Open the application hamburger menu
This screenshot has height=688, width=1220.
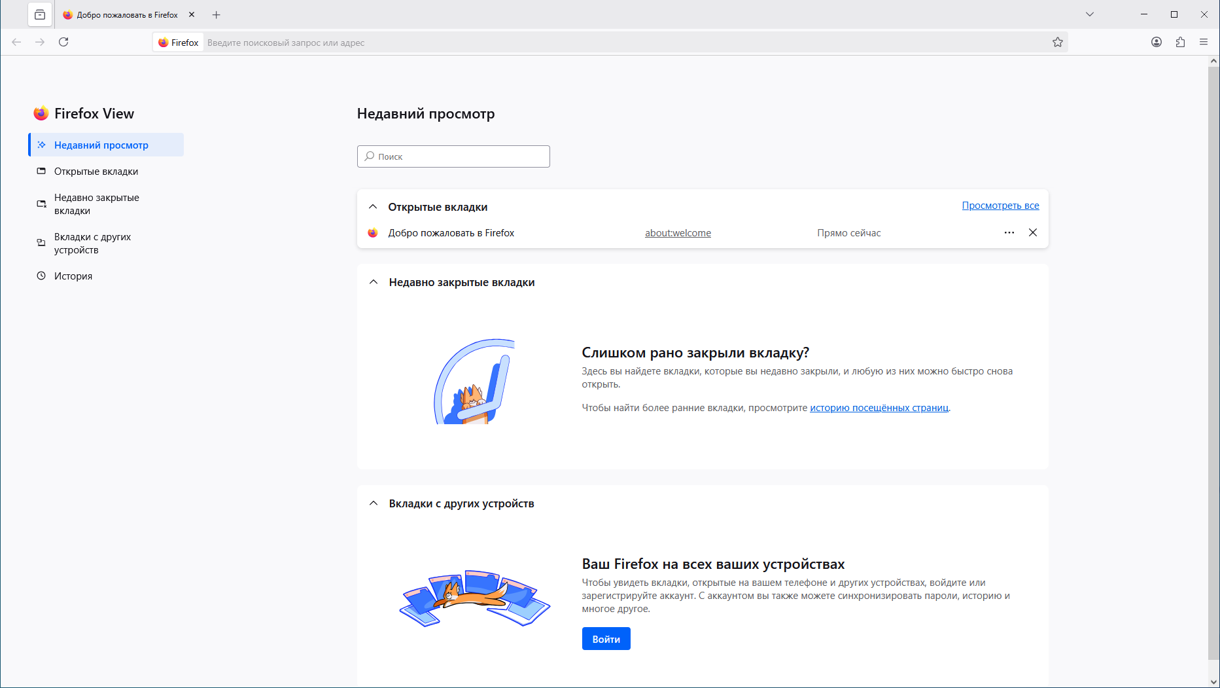1204,42
